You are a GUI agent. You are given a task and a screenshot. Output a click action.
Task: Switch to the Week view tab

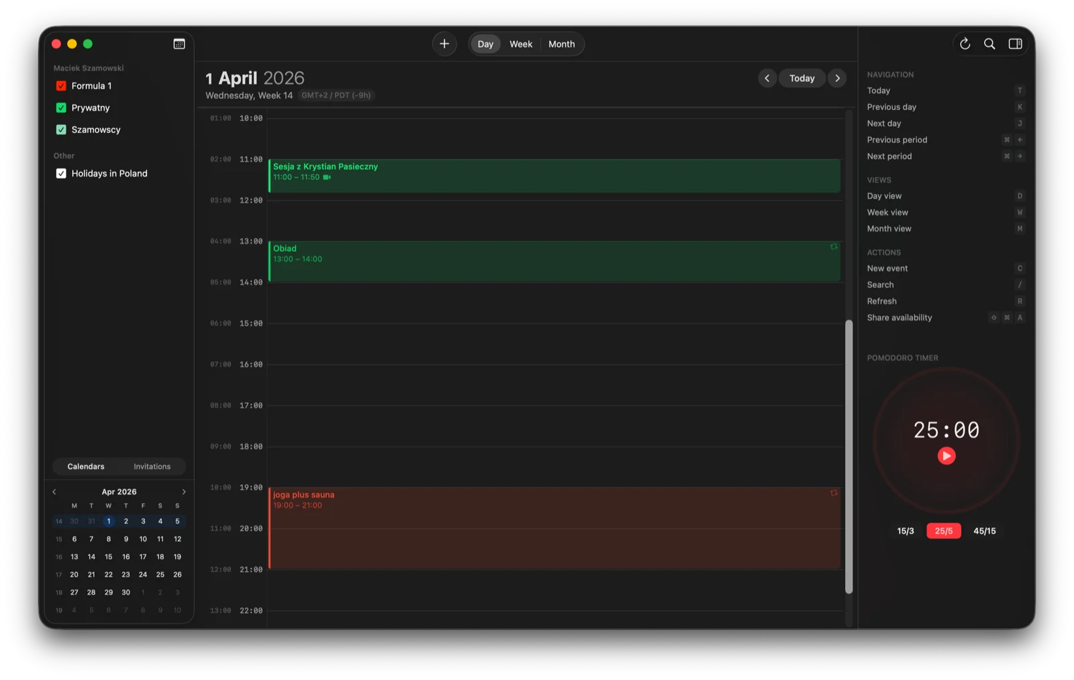click(x=520, y=44)
